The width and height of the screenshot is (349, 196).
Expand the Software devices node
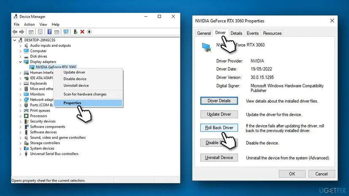(x=20, y=132)
